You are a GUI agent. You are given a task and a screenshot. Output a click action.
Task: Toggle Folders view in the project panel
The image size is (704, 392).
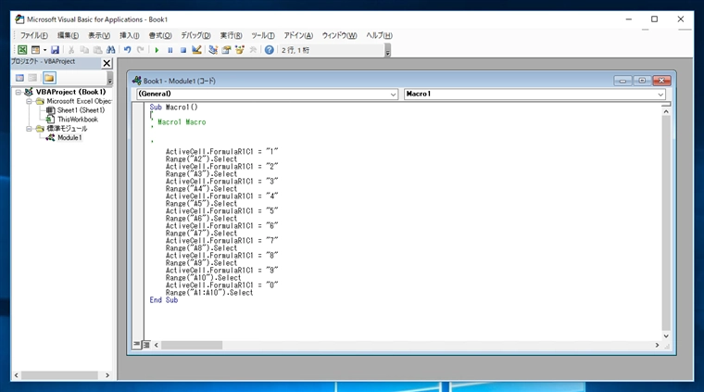[x=49, y=78]
